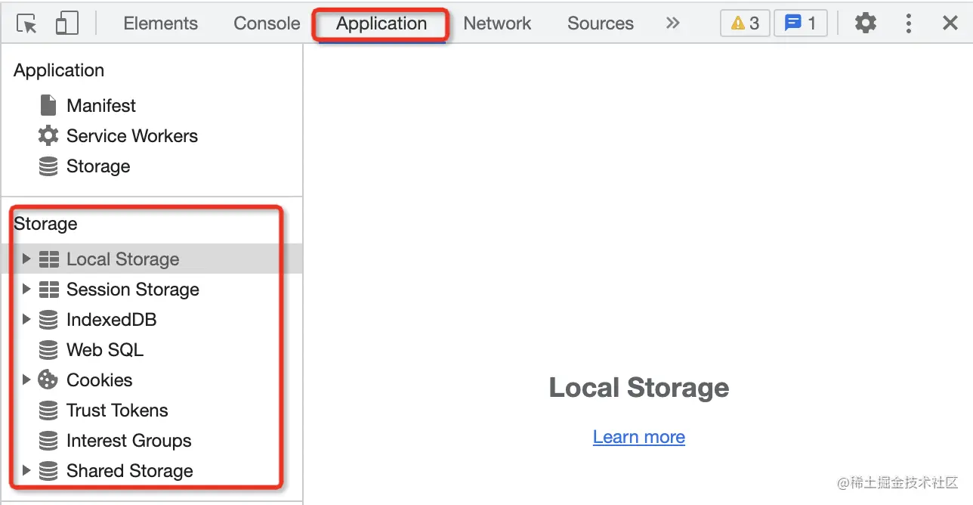Click the Shared Storage database icon
The width and height of the screenshot is (973, 505).
48,471
